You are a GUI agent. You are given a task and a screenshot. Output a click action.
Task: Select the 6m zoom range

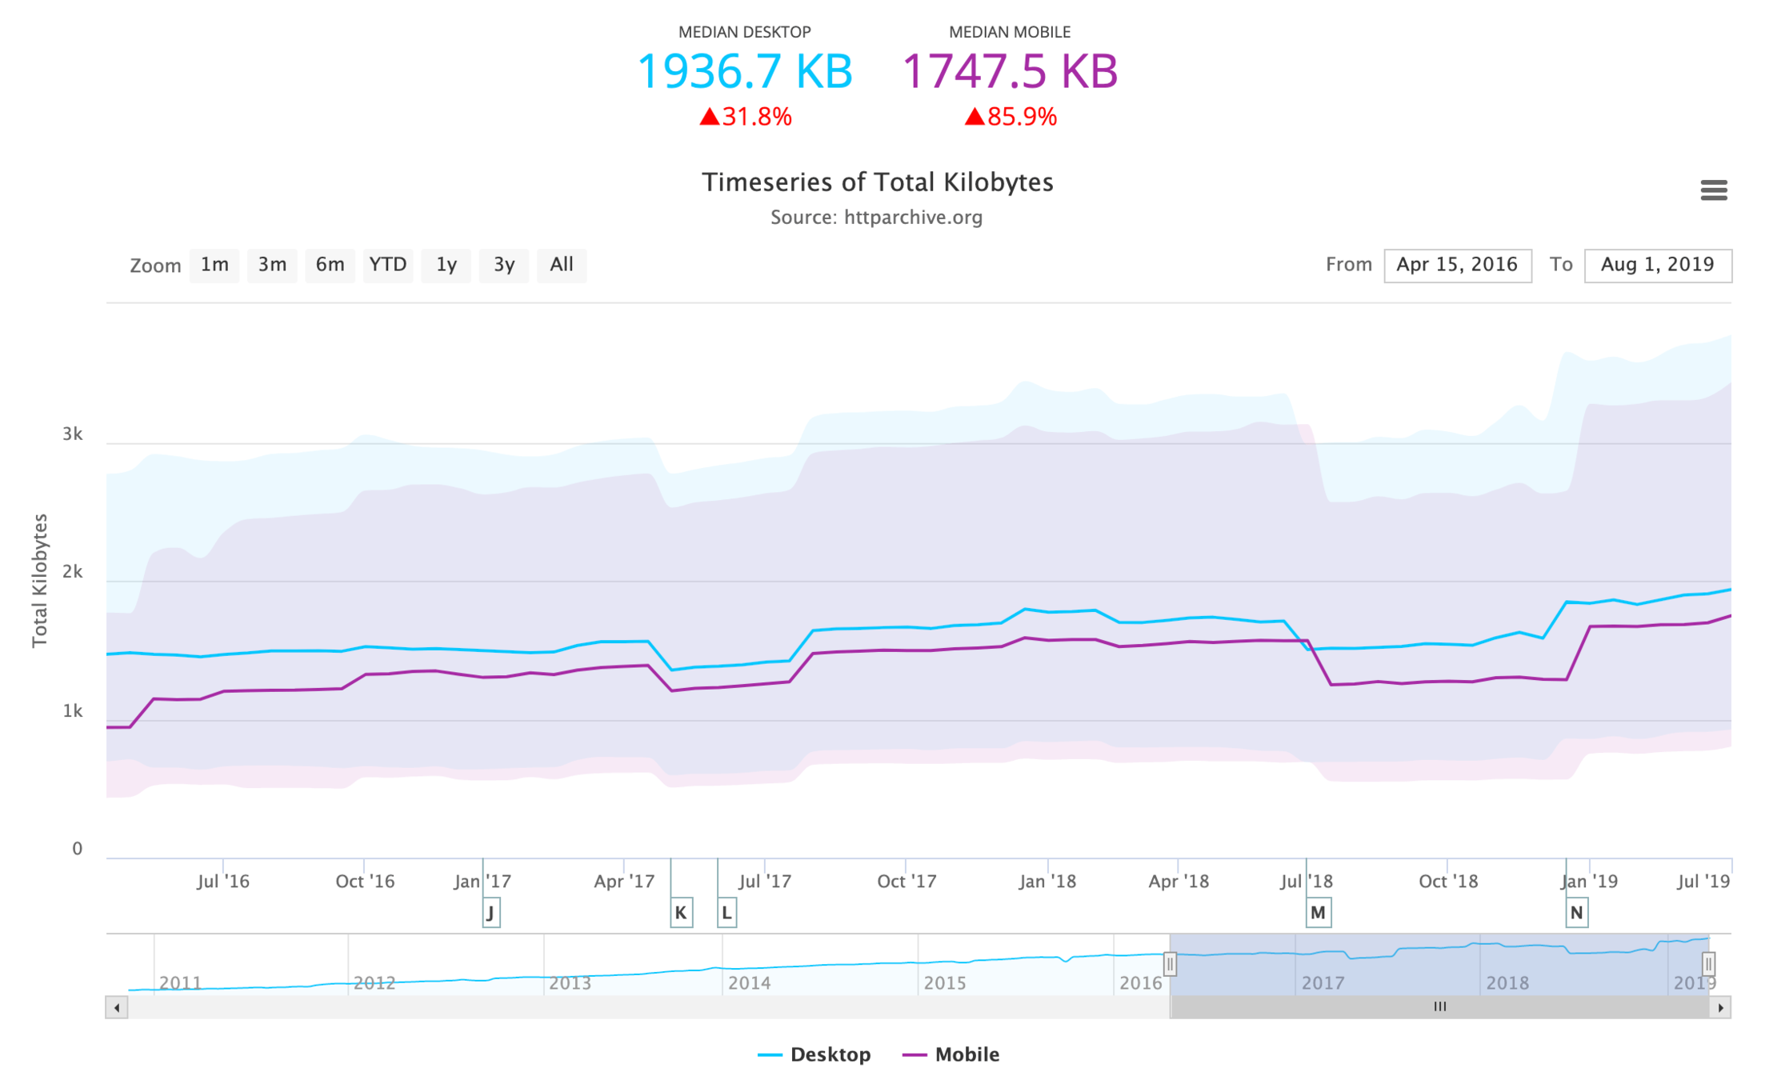click(330, 265)
